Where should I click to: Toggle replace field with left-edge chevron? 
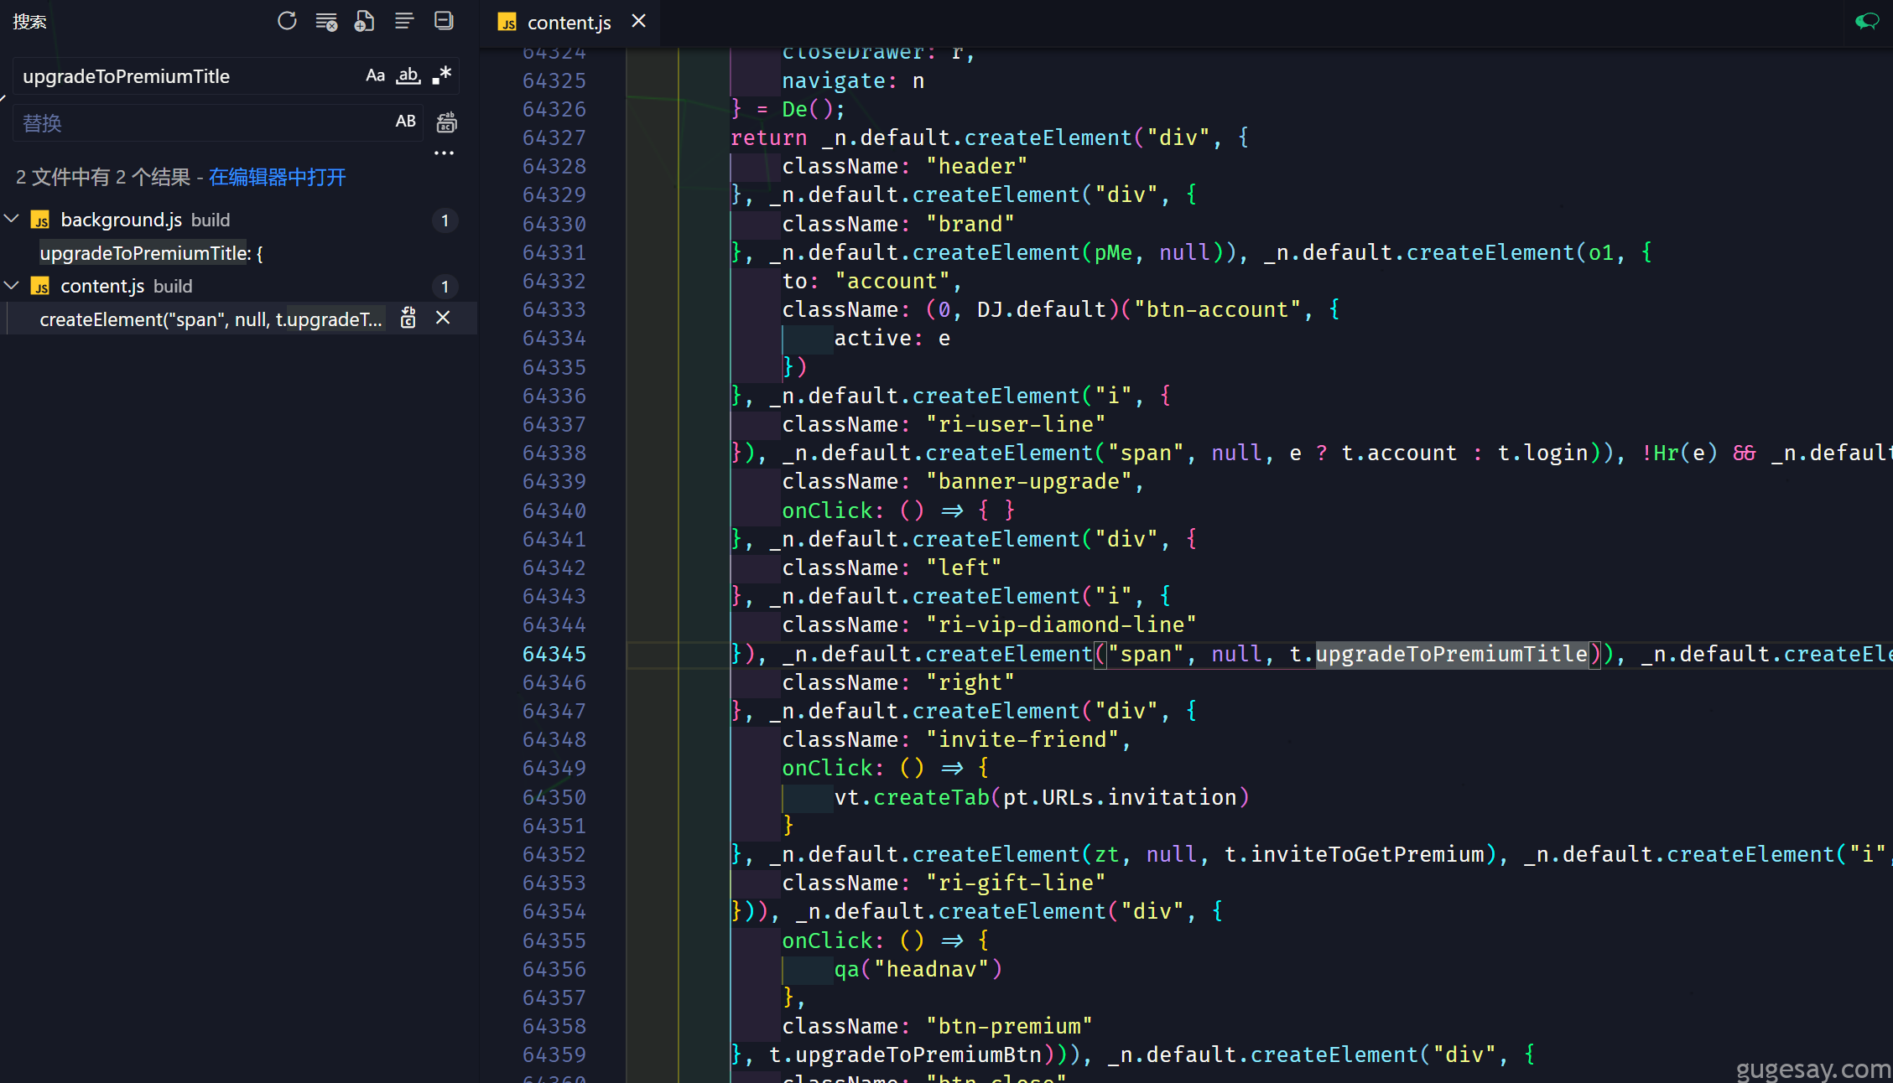pos(3,98)
